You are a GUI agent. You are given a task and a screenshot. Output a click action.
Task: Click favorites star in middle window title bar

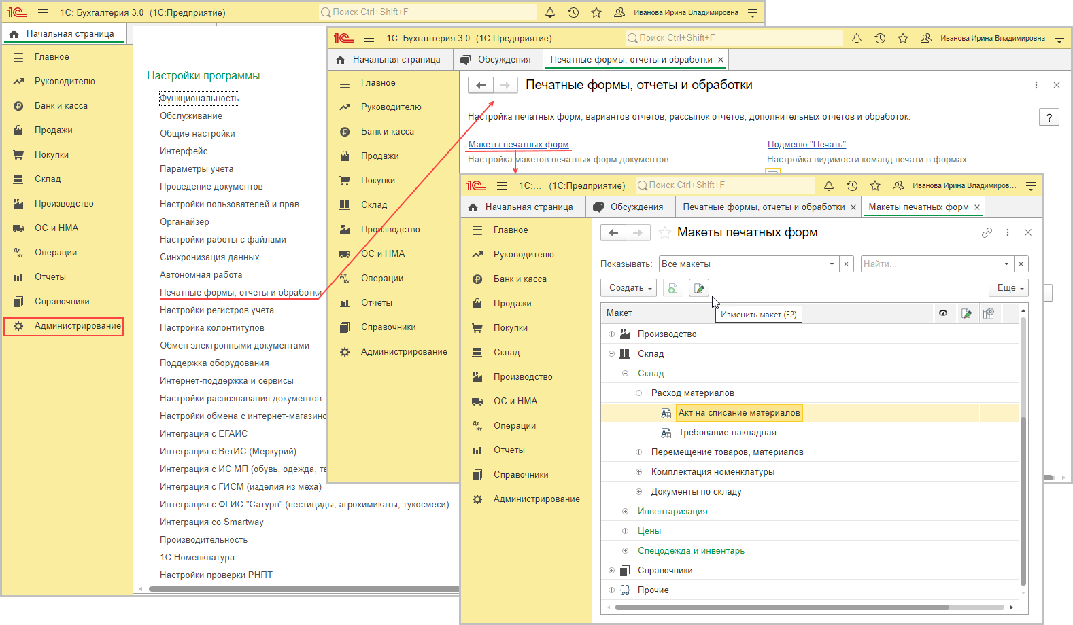[x=903, y=38]
